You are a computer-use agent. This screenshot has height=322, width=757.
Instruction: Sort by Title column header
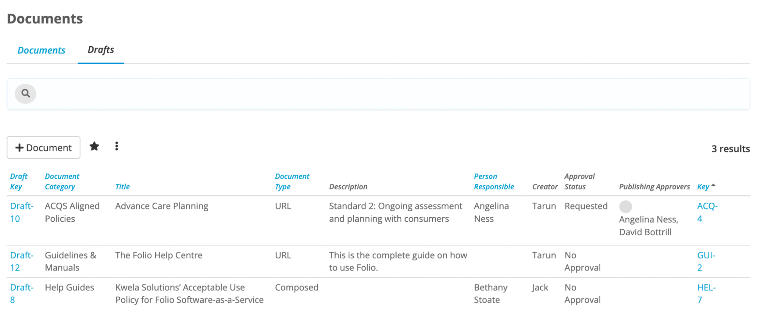(x=122, y=186)
